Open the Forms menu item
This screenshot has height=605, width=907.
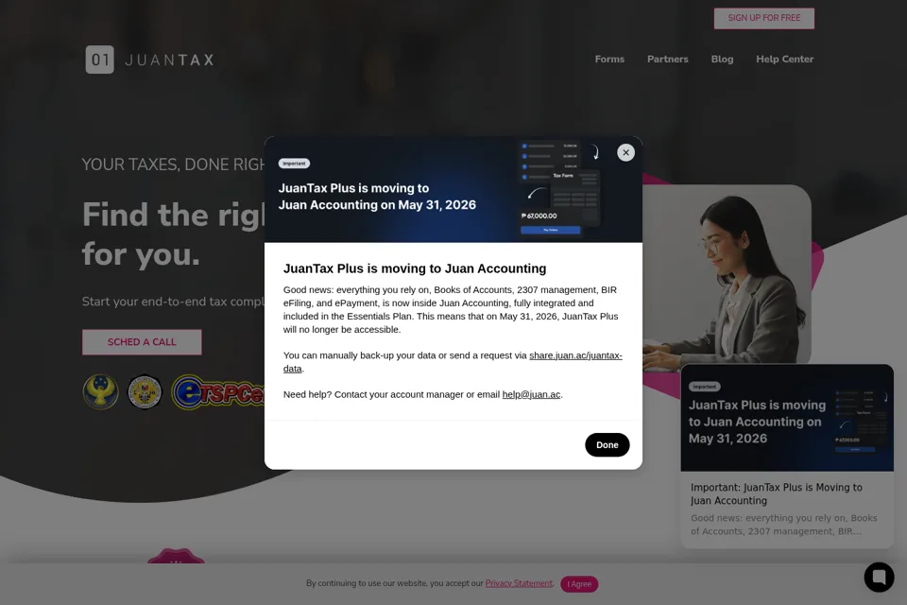tap(609, 59)
